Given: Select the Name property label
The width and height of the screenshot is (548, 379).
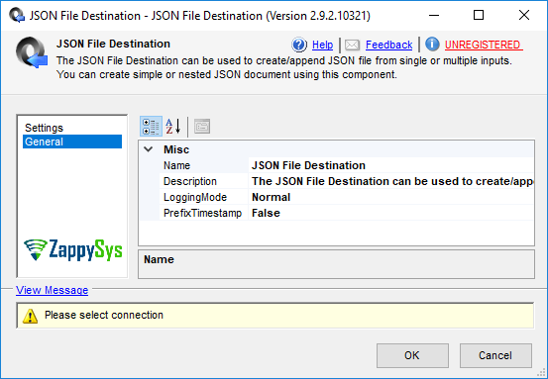Looking at the screenshot, I should (176, 165).
